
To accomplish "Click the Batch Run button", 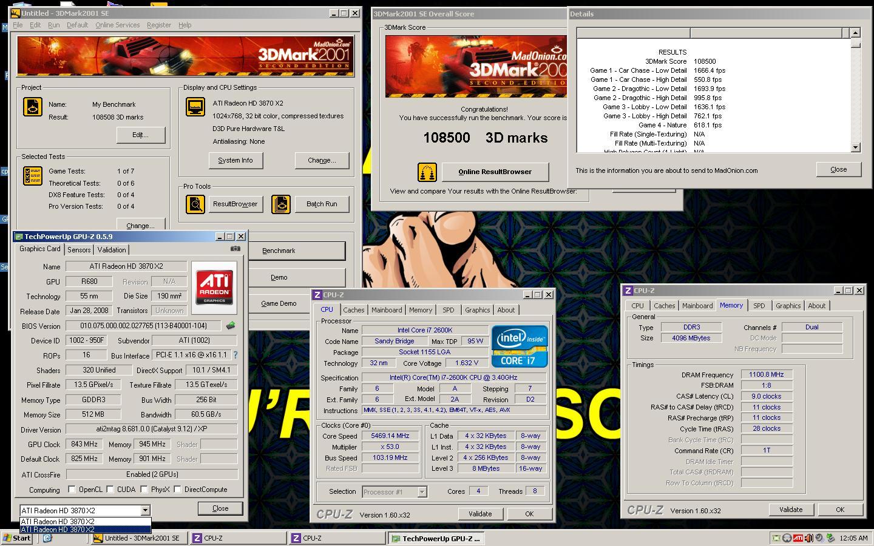I will pos(322,204).
